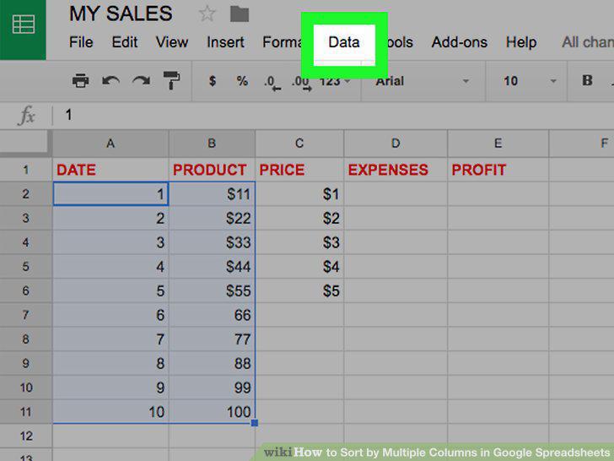Click cell containing 100
Viewport: 614px width, 461px height.
pos(212,412)
